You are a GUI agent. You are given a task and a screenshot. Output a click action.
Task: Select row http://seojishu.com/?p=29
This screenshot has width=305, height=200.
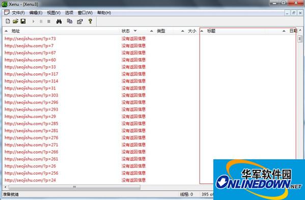pos(30,117)
